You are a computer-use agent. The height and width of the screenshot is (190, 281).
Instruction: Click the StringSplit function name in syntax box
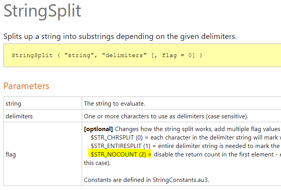[32, 55]
